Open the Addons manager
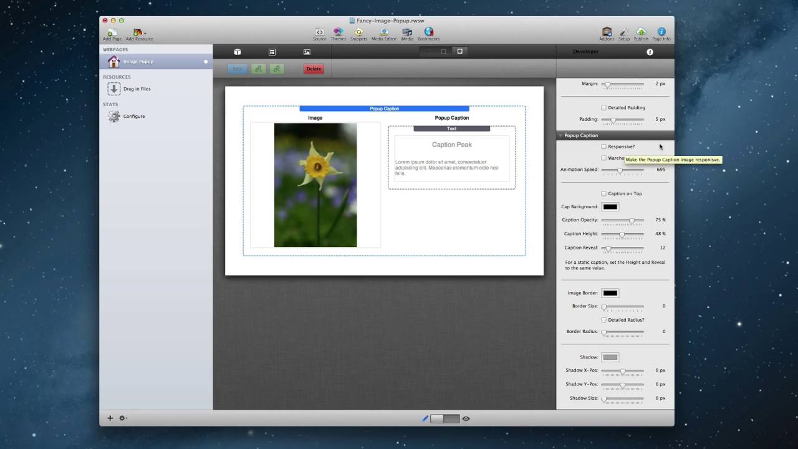Image resolution: width=798 pixels, height=449 pixels. tap(607, 32)
